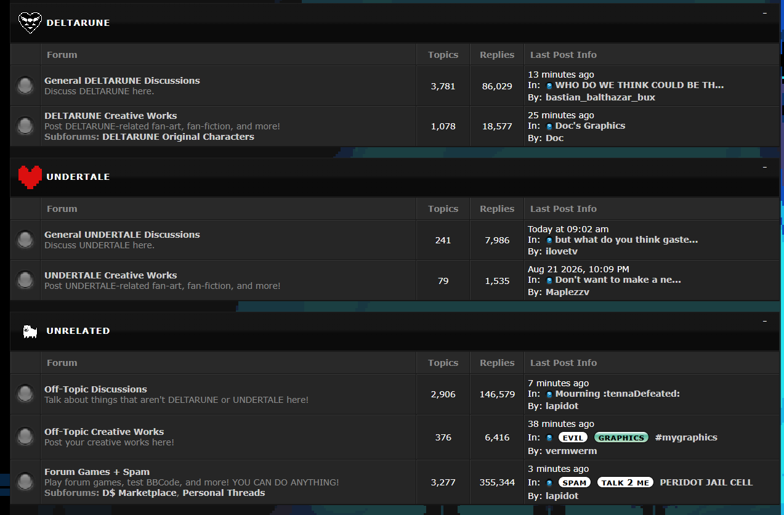
Task: Open the Doc's Graphics thread
Action: pyautogui.click(x=590, y=126)
